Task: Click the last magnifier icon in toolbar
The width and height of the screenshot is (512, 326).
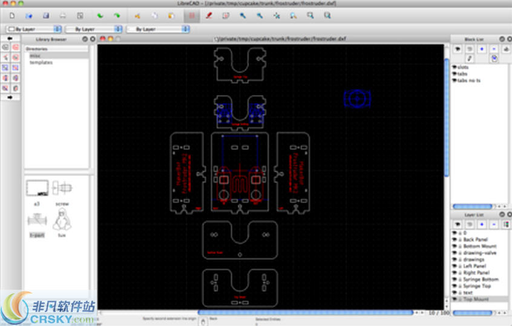Action: [x=327, y=16]
